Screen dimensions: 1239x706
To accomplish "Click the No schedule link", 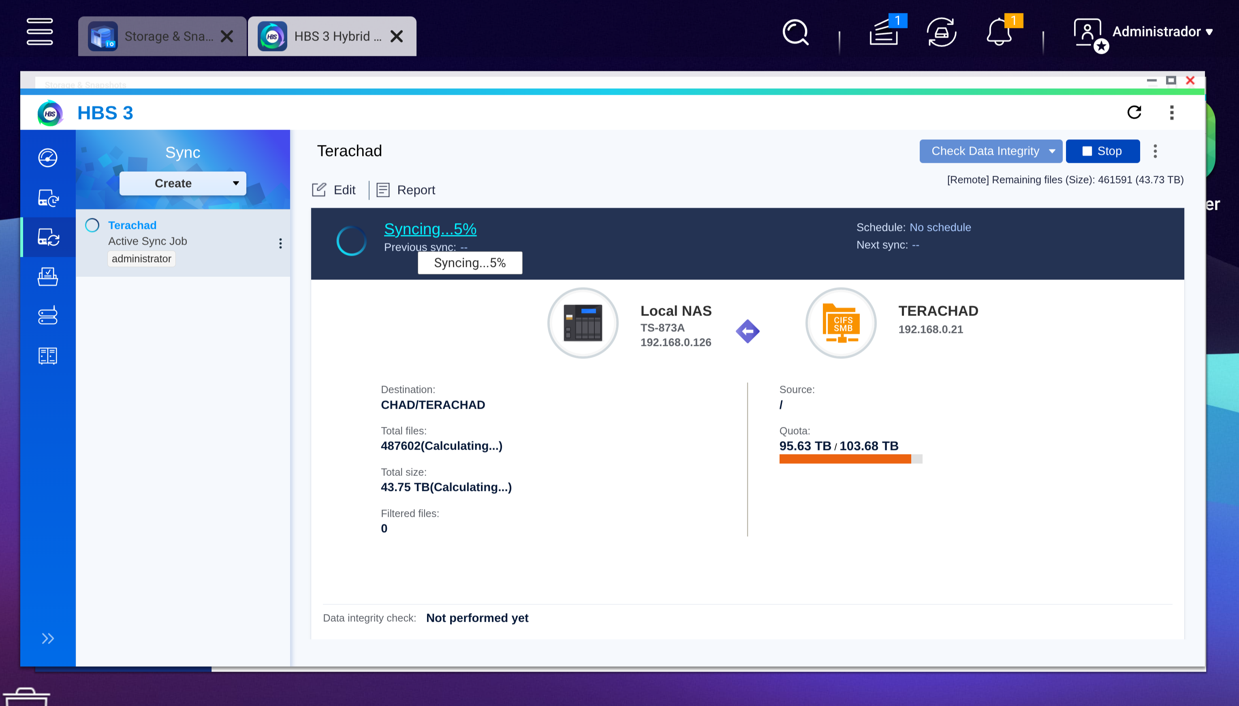I will 940,227.
